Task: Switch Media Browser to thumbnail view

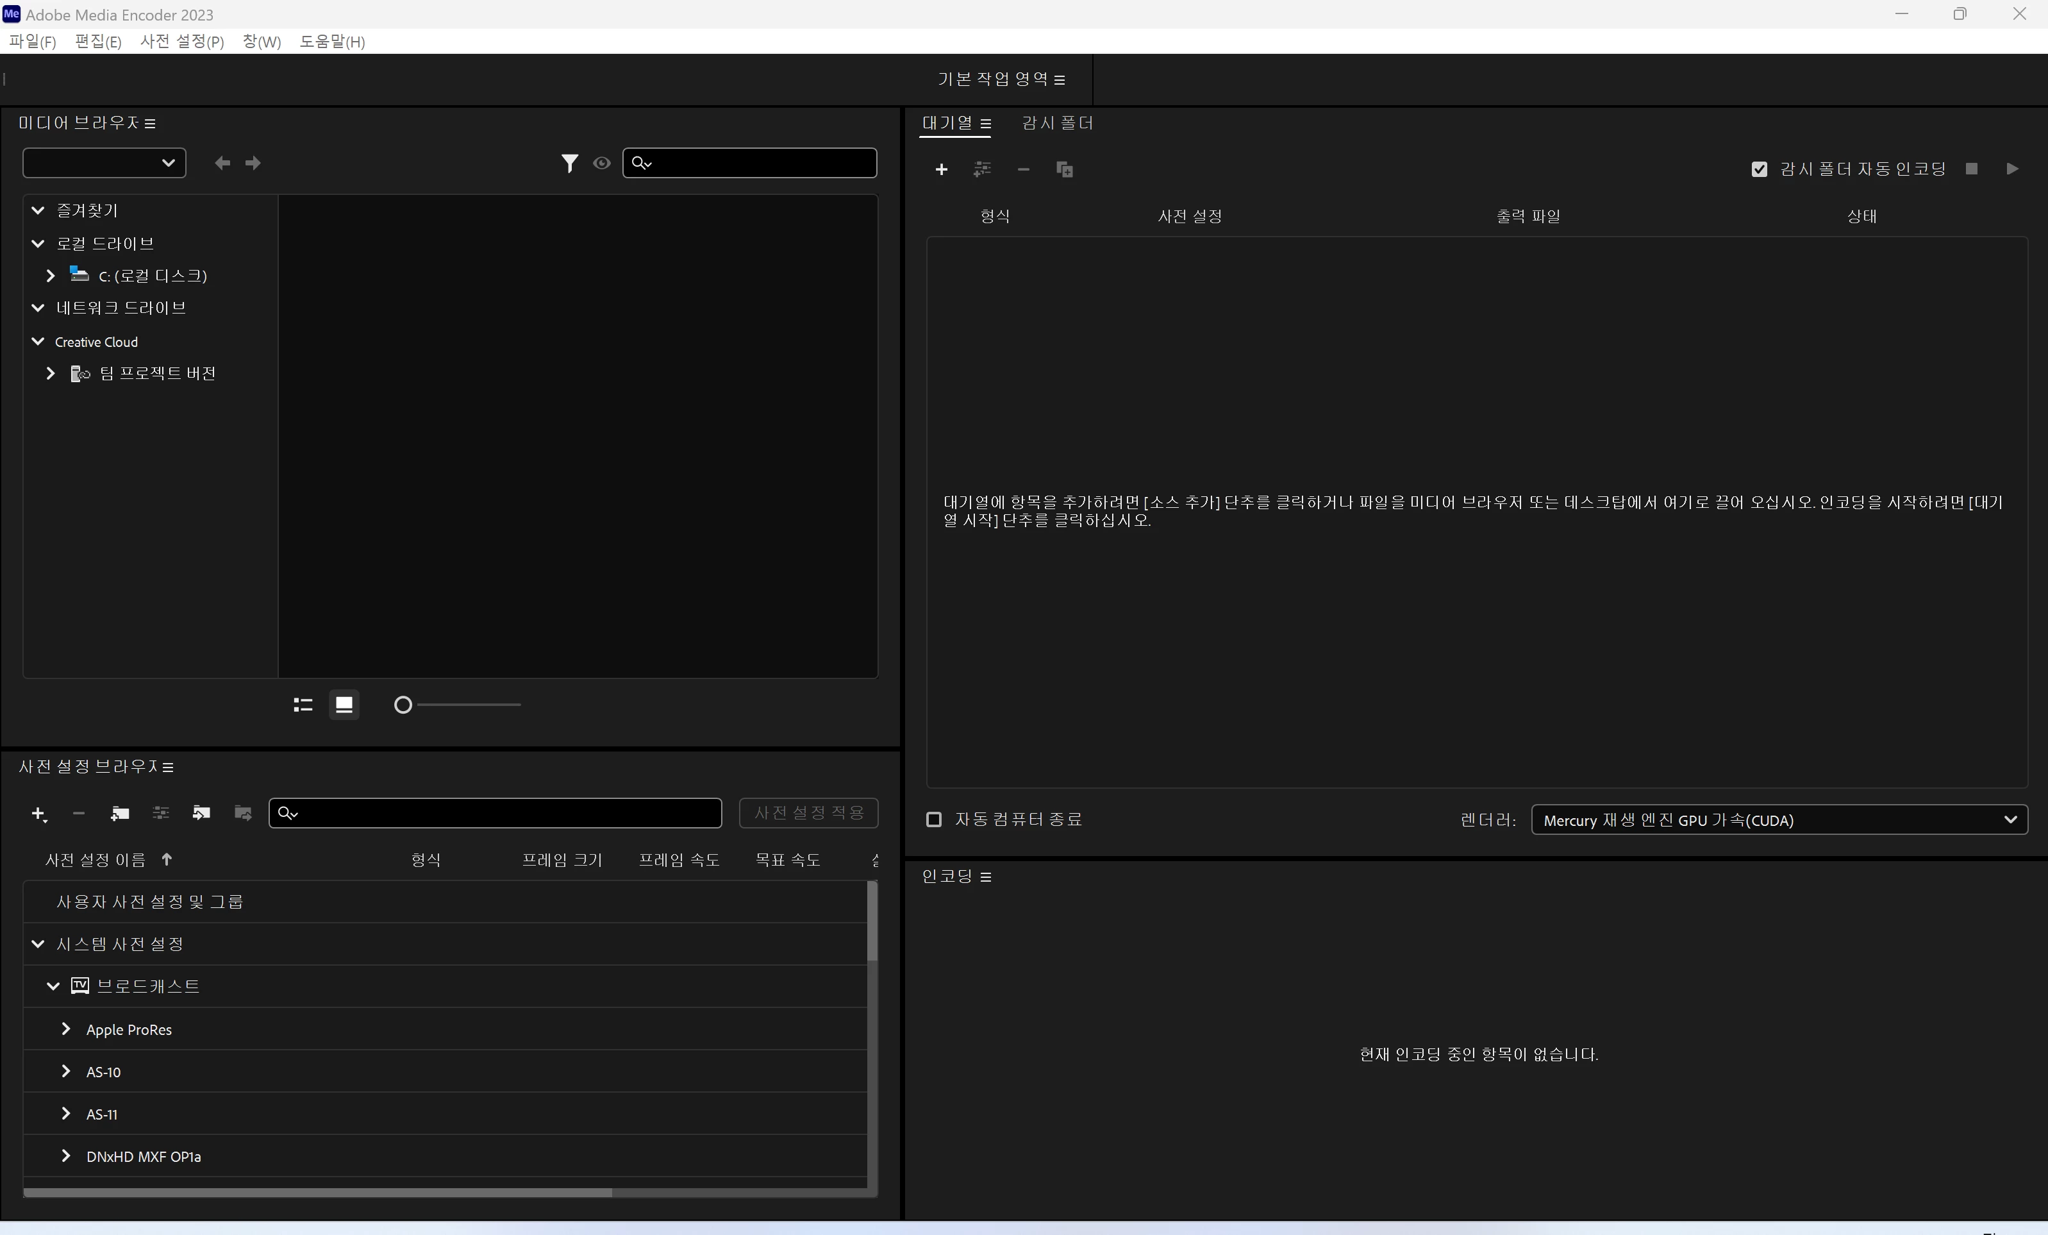Action: pos(344,705)
